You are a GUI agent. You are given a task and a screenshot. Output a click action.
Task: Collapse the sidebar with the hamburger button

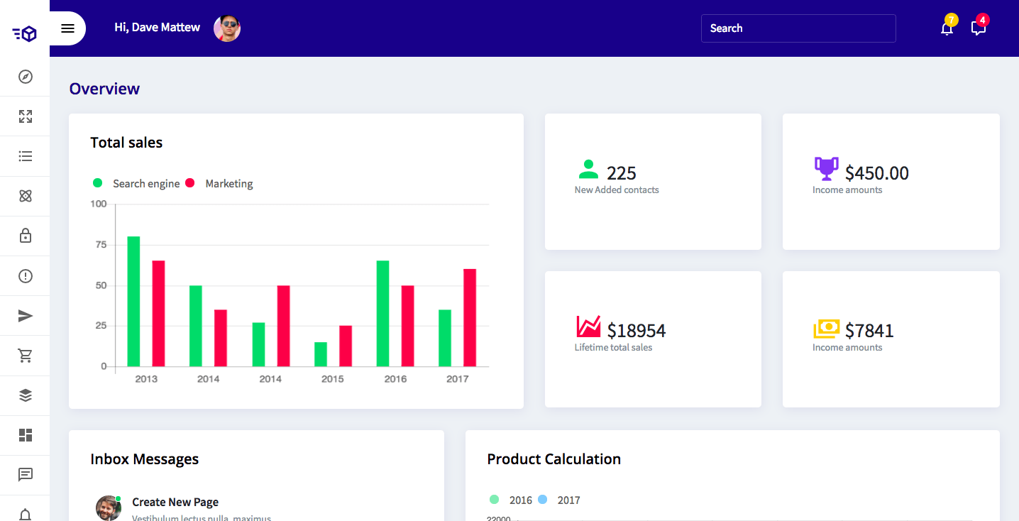[67, 28]
